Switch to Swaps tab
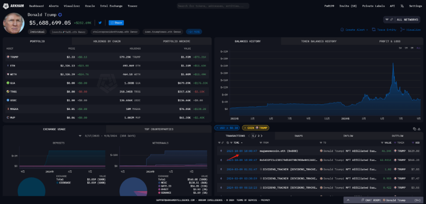Image resolution: width=426 pixels, height=204 pixels. coord(298,136)
